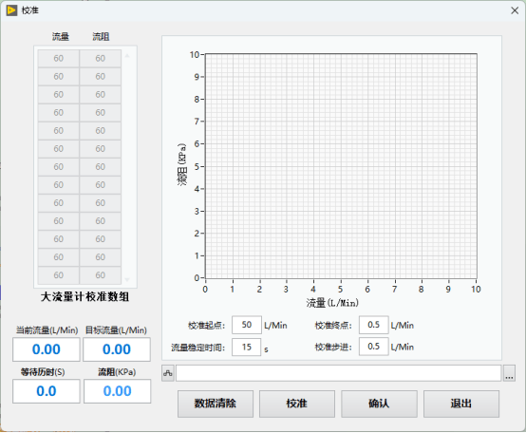Click the array scrollbar up arrow
Viewport: 526px width, 433px height.
click(127, 56)
